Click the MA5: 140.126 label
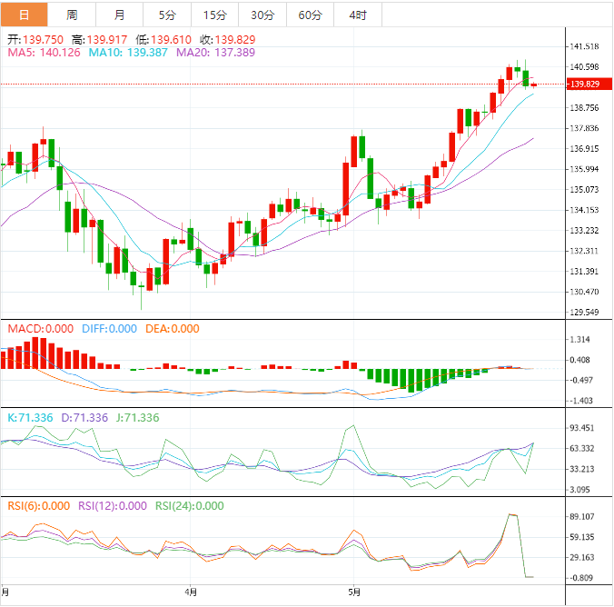614x607 pixels. (44, 53)
